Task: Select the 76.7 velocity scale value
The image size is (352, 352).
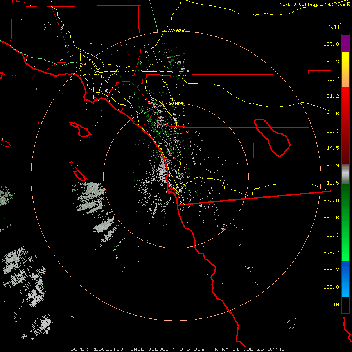Action: 333,79
